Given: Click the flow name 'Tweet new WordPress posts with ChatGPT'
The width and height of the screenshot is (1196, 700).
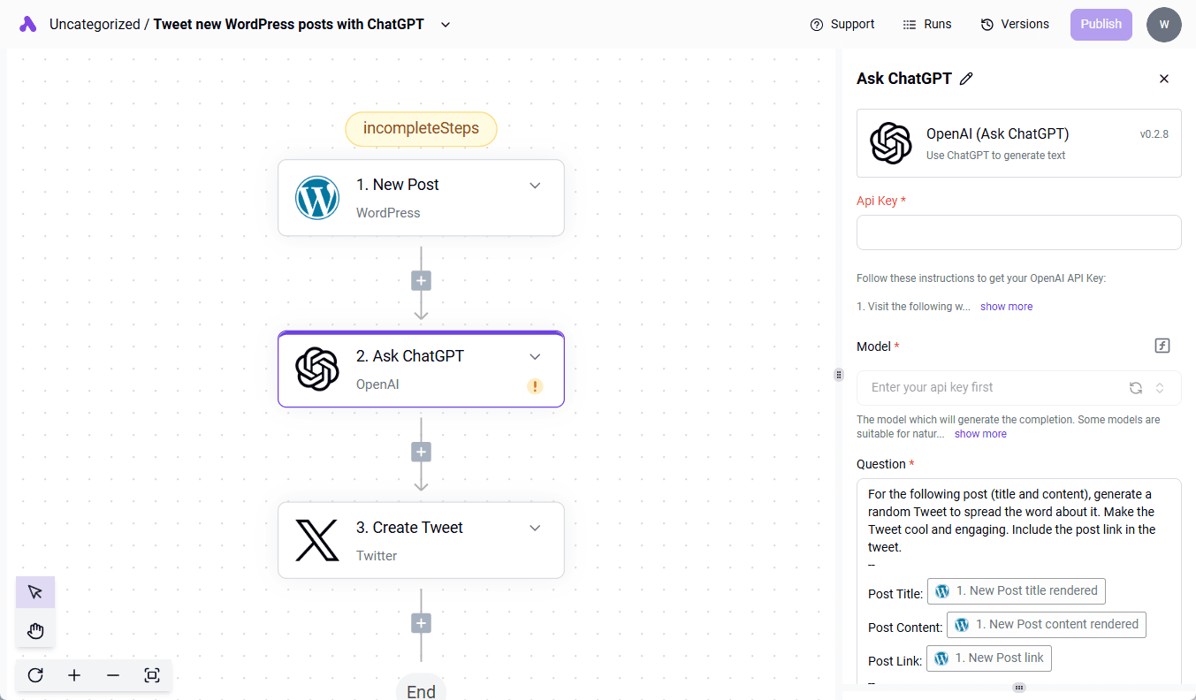Looking at the screenshot, I should (x=289, y=25).
